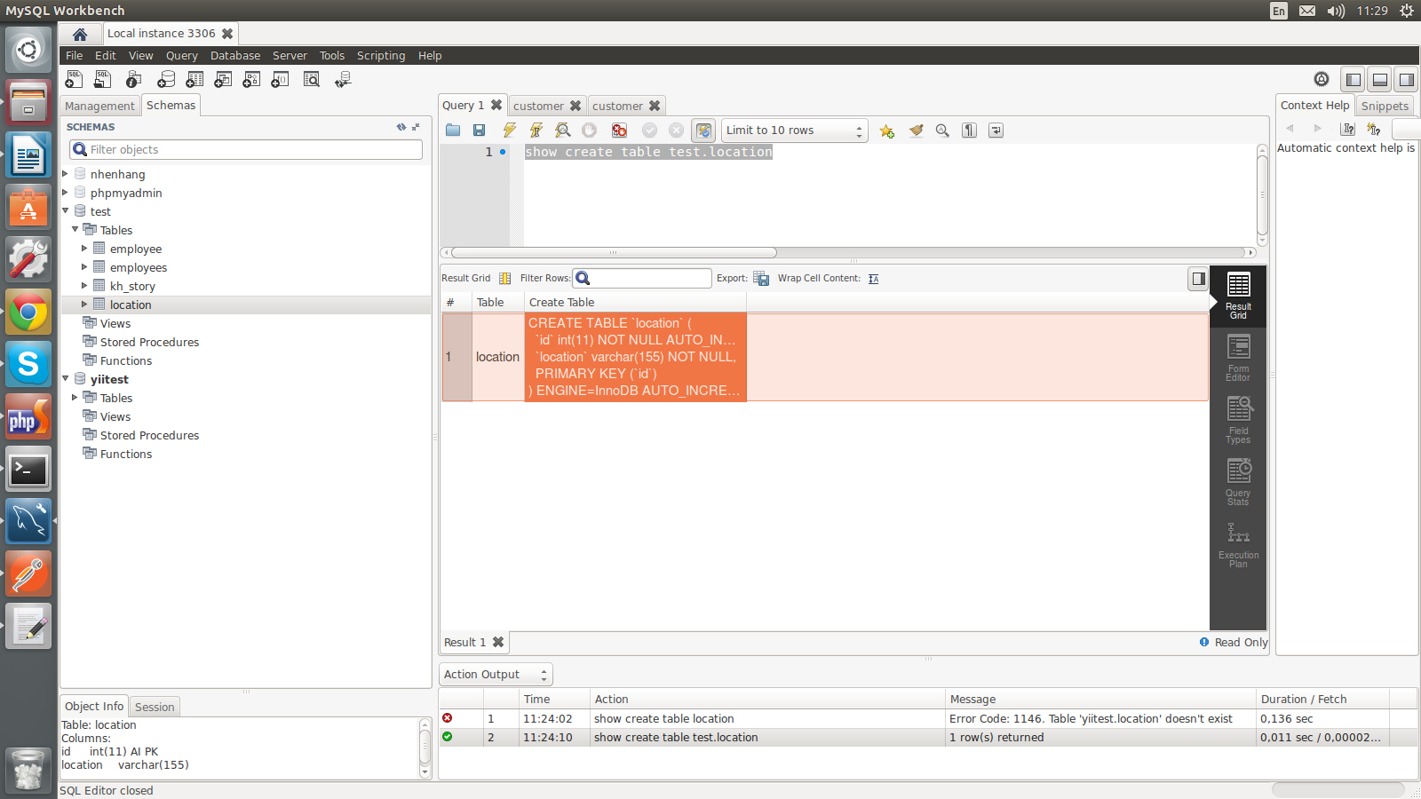This screenshot has height=799, width=1421.
Task: Open Skype from the dock
Action: coord(28,364)
